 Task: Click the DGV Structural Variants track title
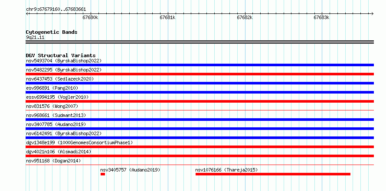click(x=61, y=55)
